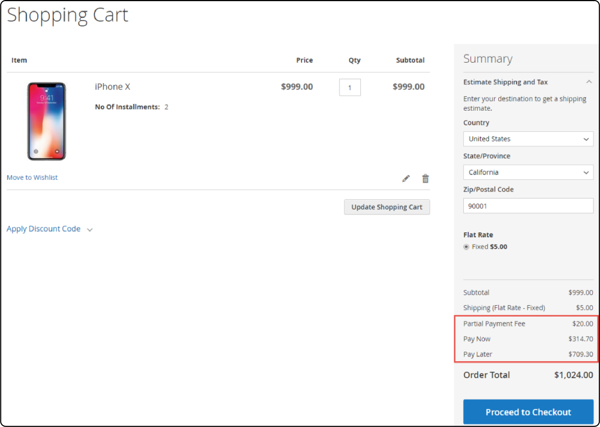Viewport: 600px width, 427px height.
Task: Click the Shipping (Flat Rate - Fixed) label
Action: pos(504,308)
